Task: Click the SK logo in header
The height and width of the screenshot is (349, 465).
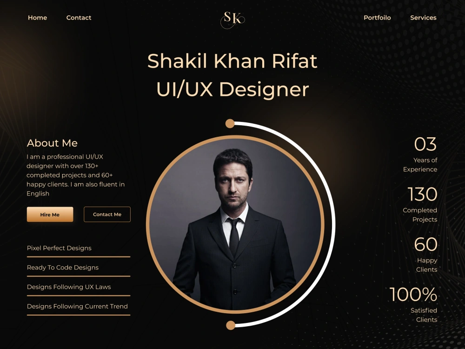Action: point(233,20)
